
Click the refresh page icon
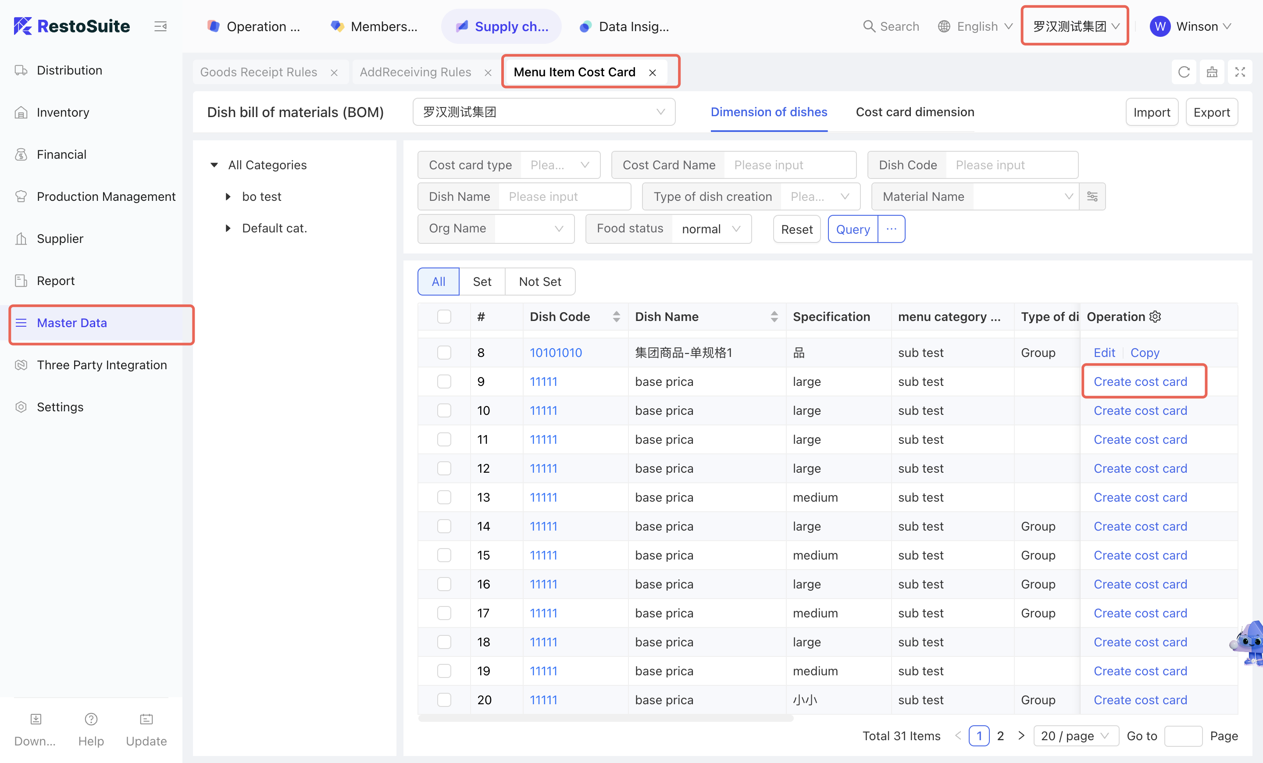[x=1184, y=72]
